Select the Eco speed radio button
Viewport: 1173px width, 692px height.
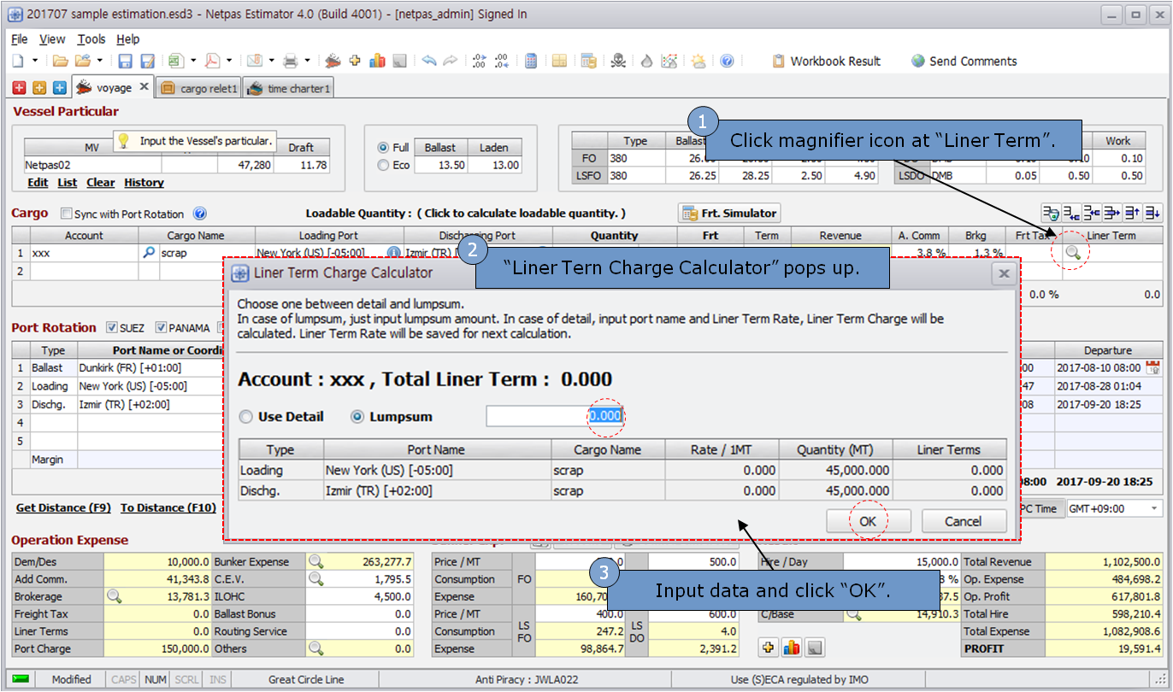(x=383, y=165)
